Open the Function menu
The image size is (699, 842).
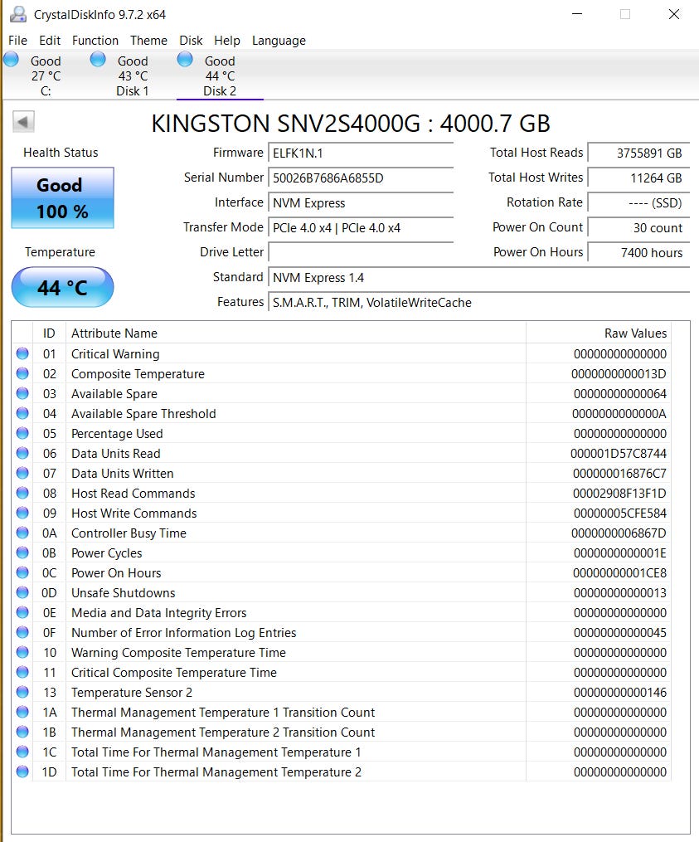tap(95, 41)
